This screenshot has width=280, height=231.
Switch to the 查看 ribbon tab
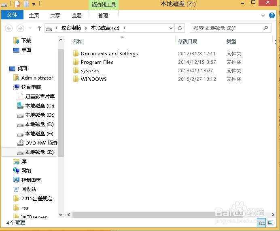pyautogui.click(x=77, y=15)
